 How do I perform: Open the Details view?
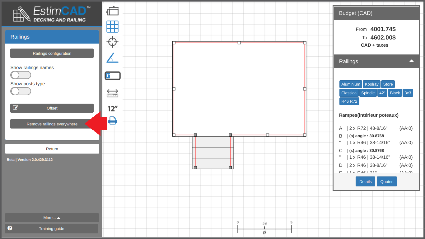[365, 181]
